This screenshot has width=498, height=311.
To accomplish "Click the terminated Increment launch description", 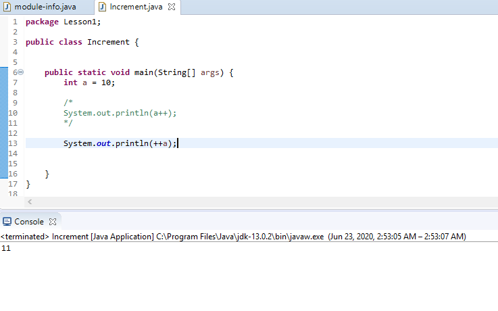I will pos(233,237).
